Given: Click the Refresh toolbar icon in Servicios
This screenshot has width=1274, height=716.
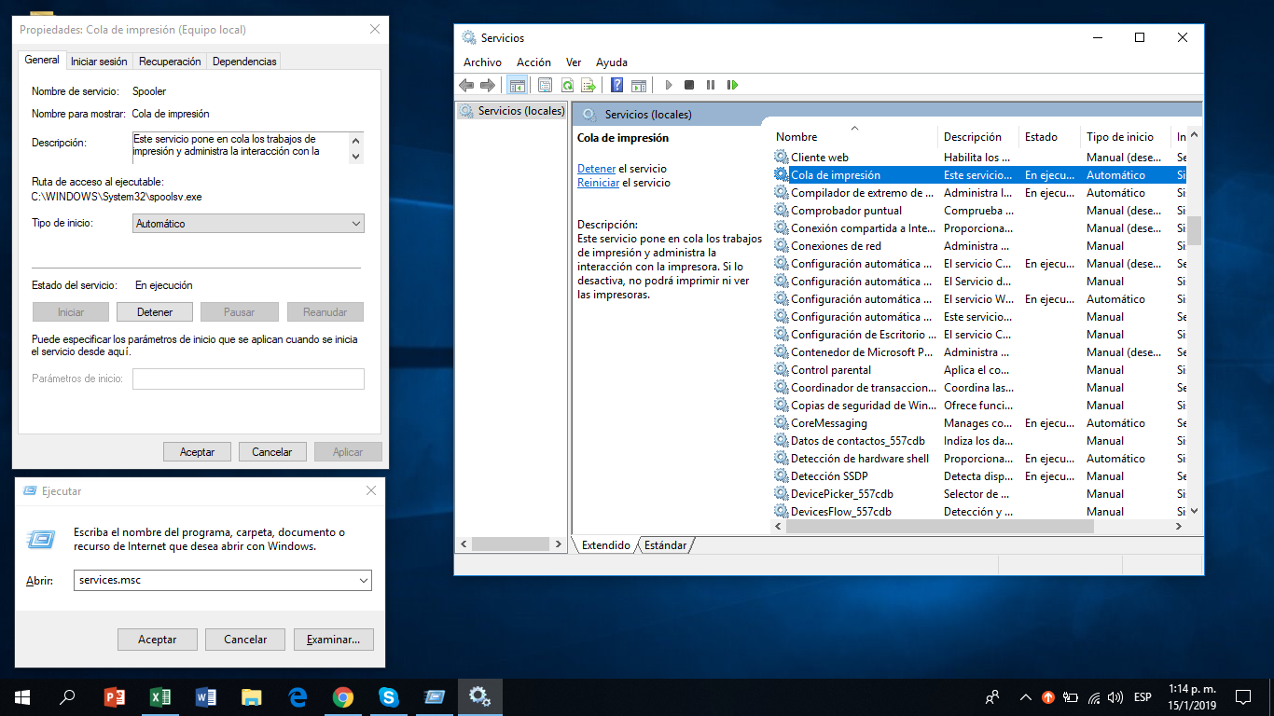Looking at the screenshot, I should coord(567,85).
